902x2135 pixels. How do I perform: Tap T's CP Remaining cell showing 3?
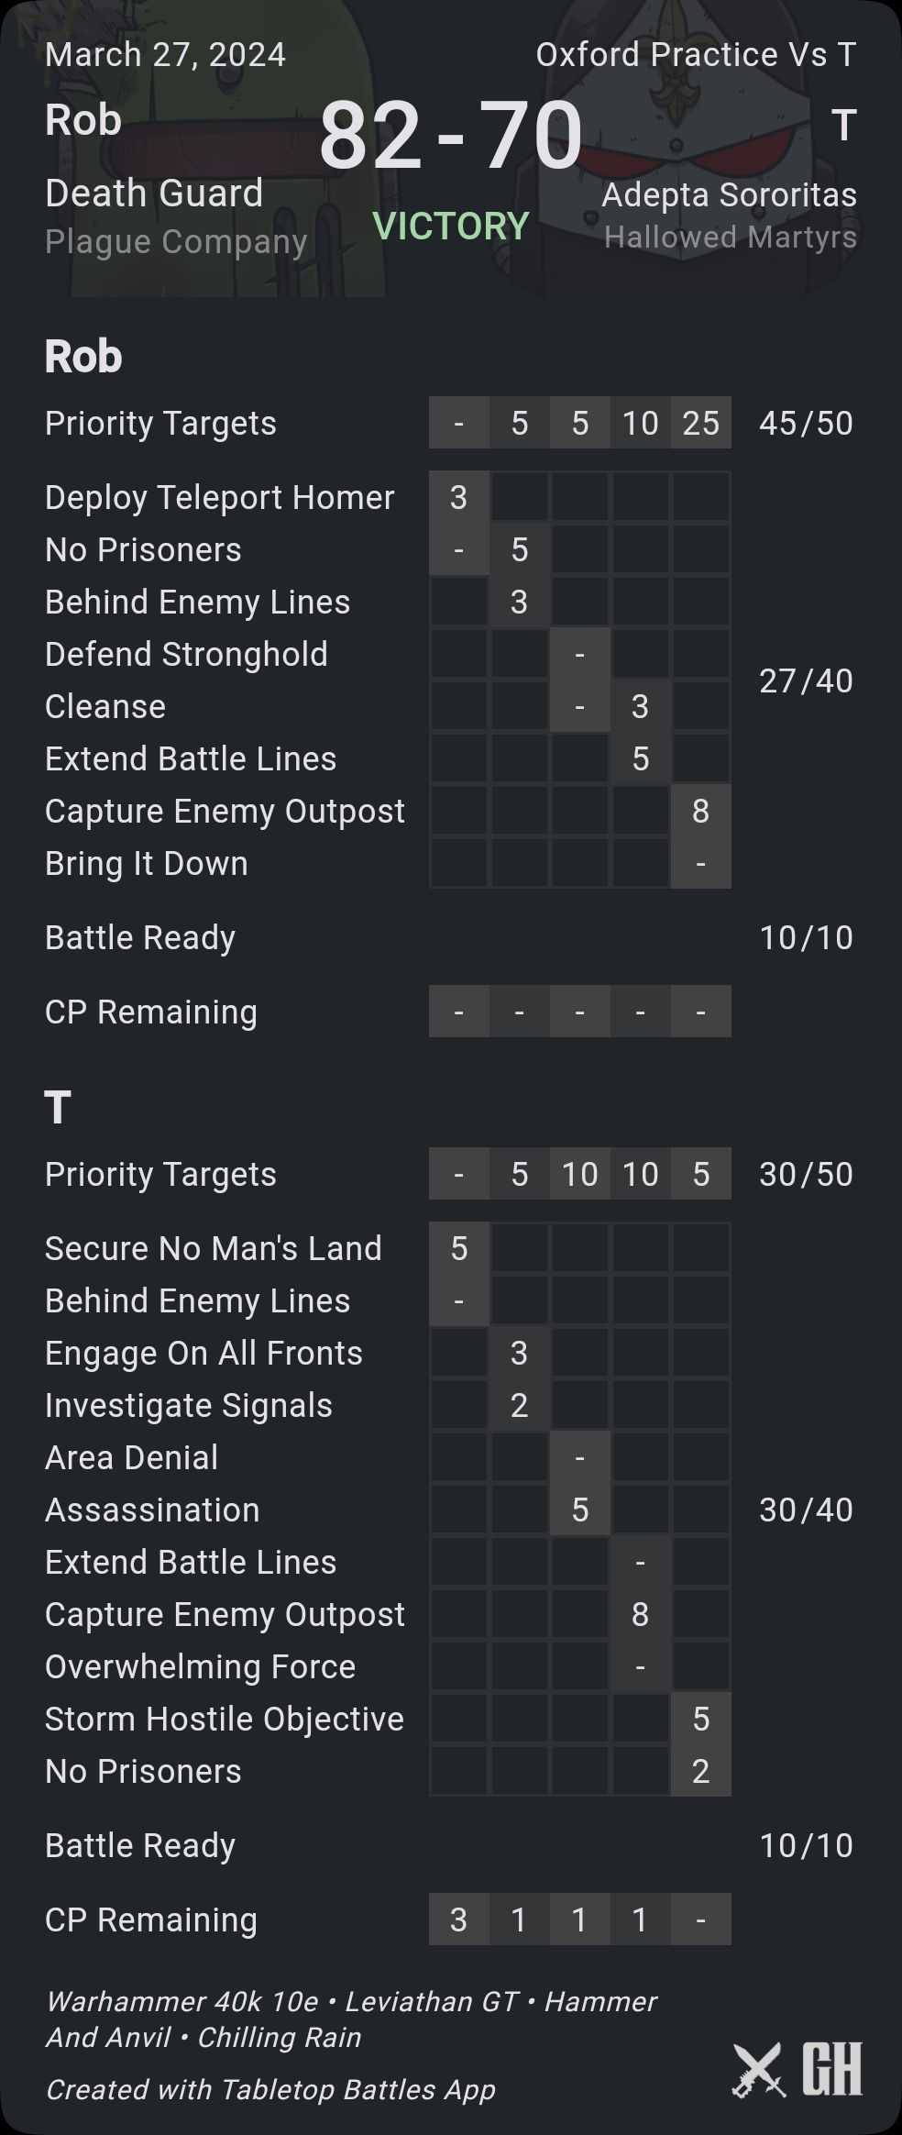click(x=458, y=1919)
